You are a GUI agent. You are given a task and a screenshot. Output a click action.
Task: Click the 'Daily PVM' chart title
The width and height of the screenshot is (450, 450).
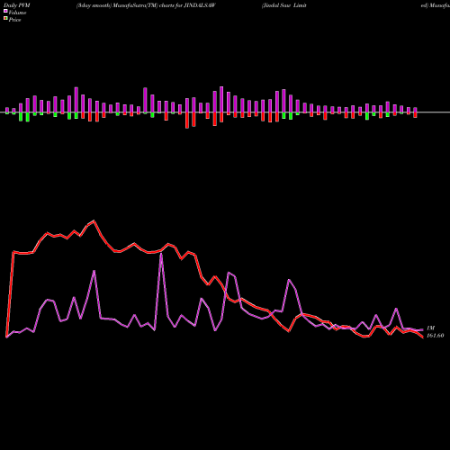(17, 5)
